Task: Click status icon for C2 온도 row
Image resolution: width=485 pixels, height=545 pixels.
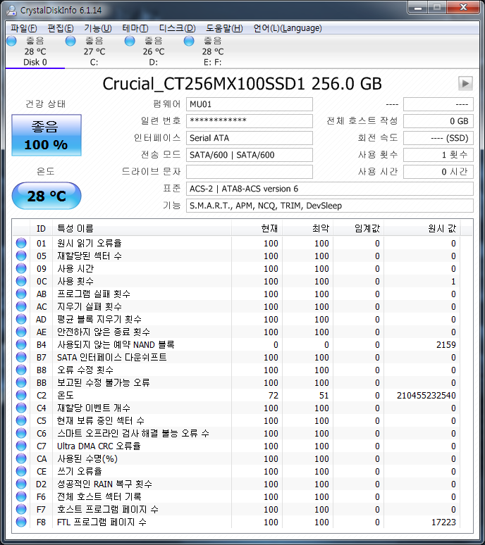Action: (21, 395)
